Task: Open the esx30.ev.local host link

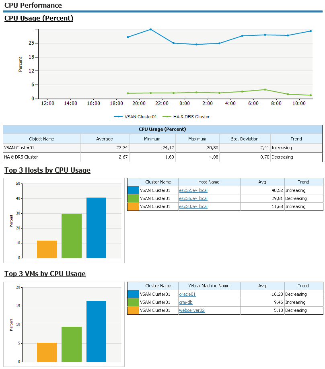Action: pyautogui.click(x=193, y=206)
